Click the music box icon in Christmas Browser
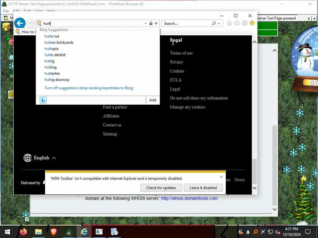This screenshot has width=318, height=238. [x=6, y=27]
